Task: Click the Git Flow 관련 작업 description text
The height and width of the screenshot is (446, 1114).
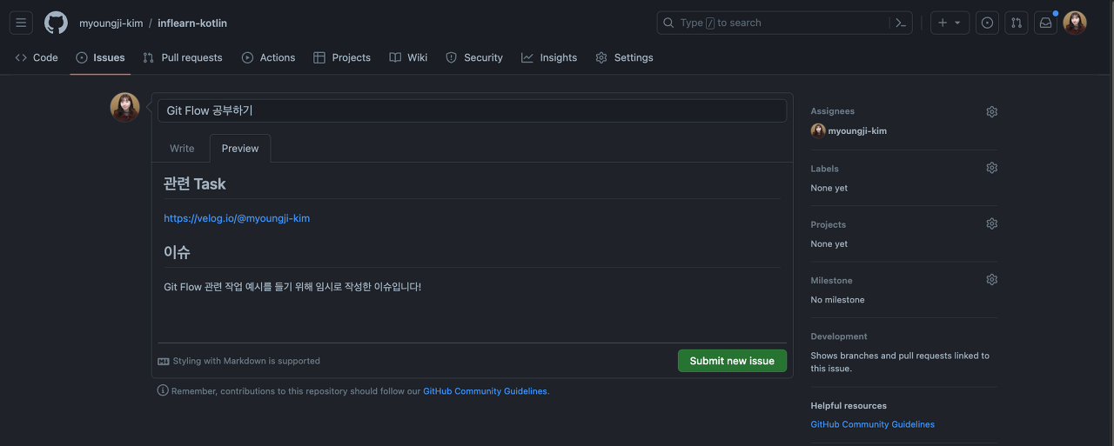Action: point(292,286)
